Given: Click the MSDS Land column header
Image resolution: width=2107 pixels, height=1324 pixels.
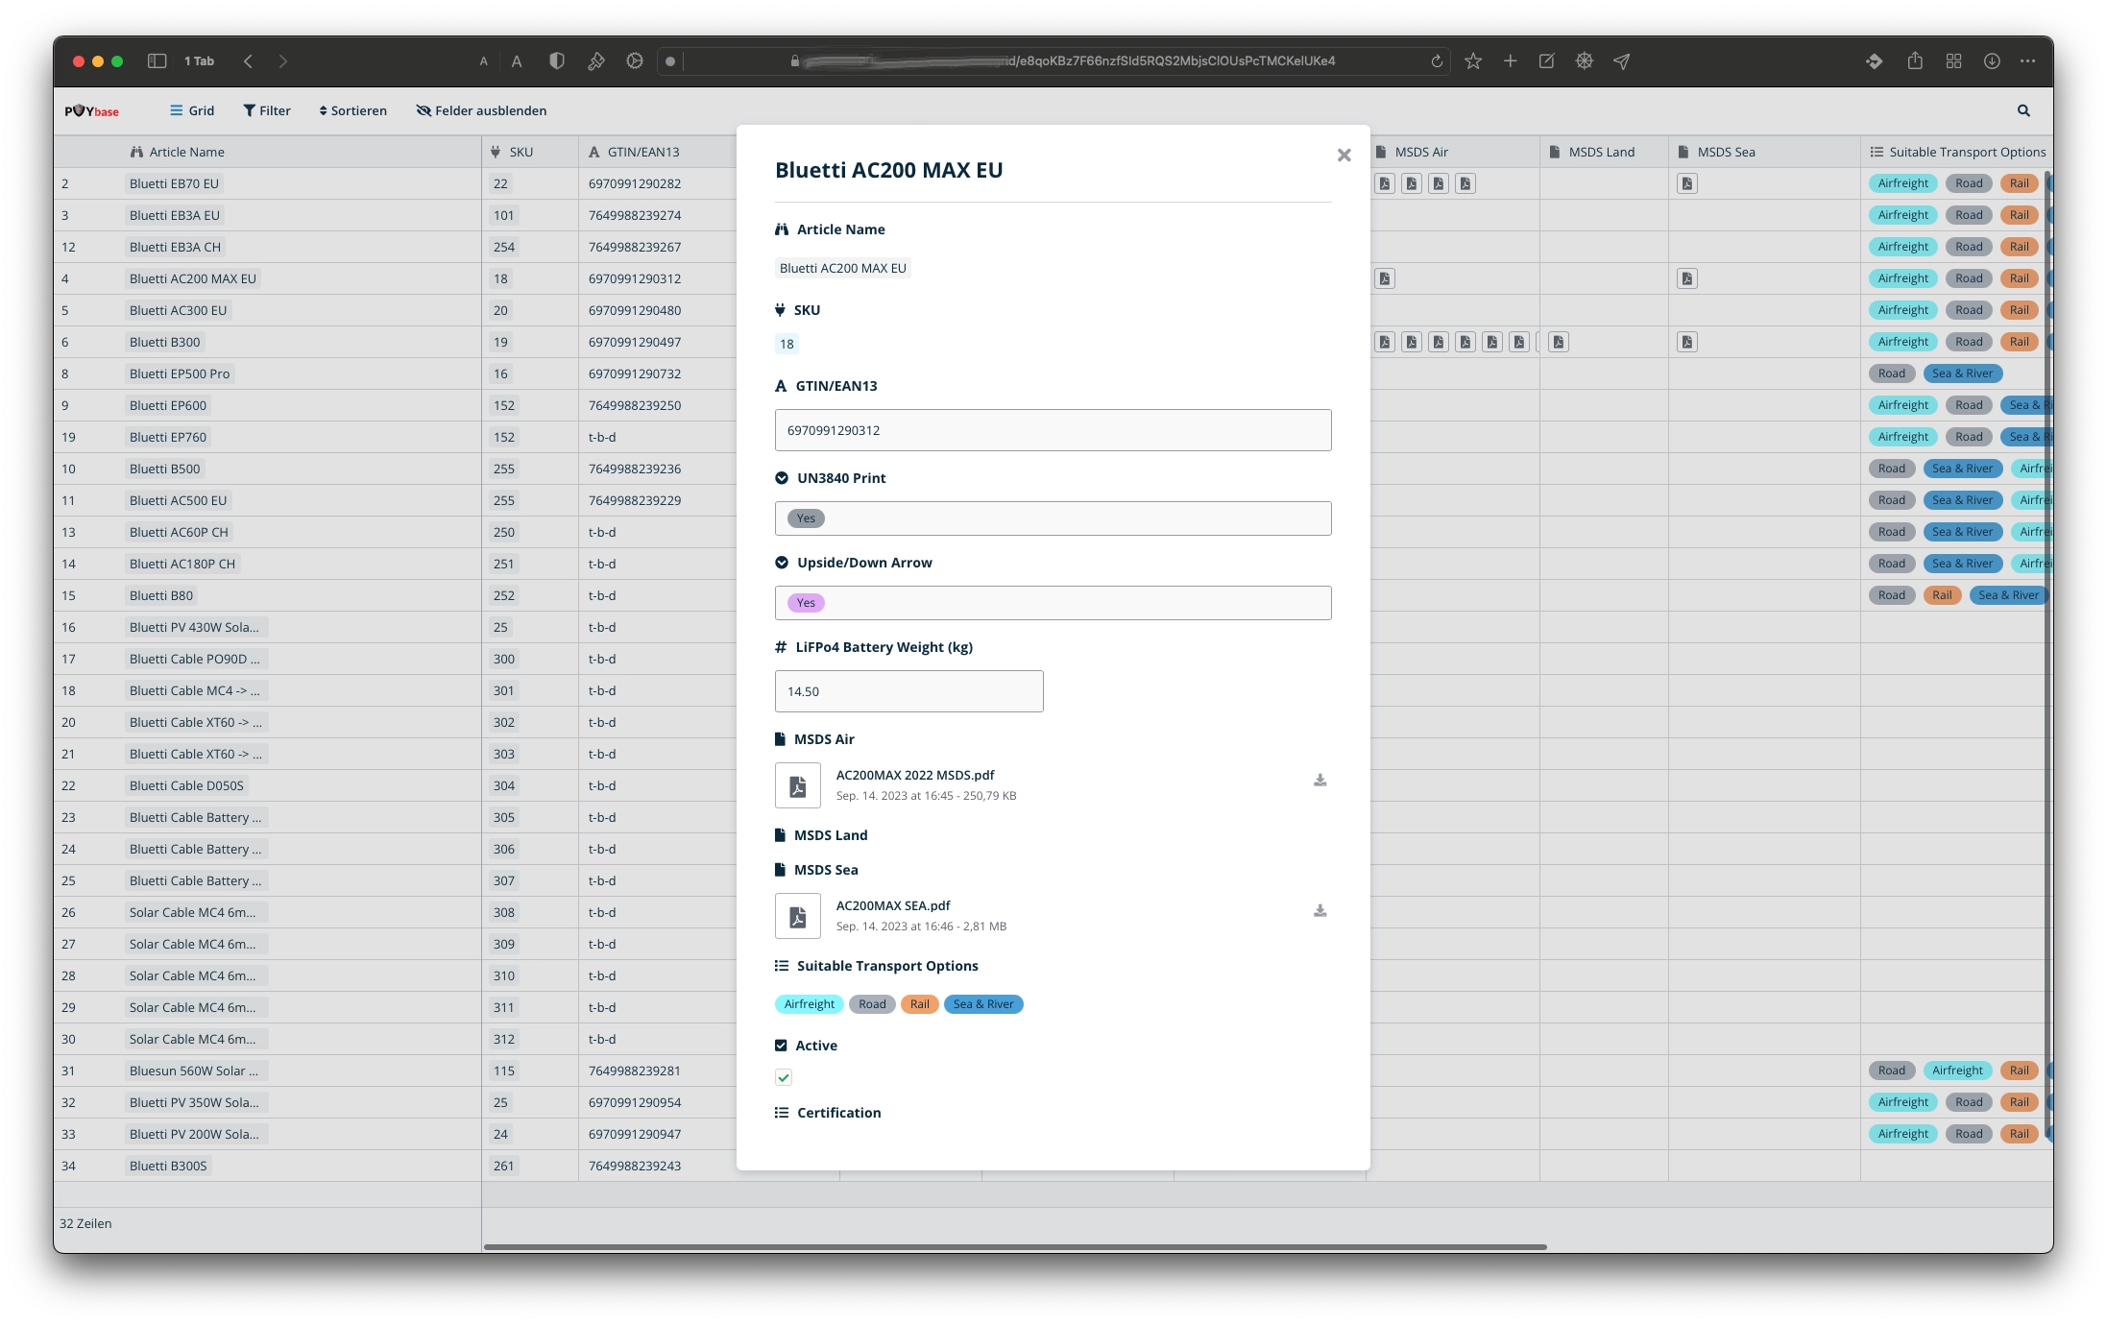Looking at the screenshot, I should (x=1604, y=152).
